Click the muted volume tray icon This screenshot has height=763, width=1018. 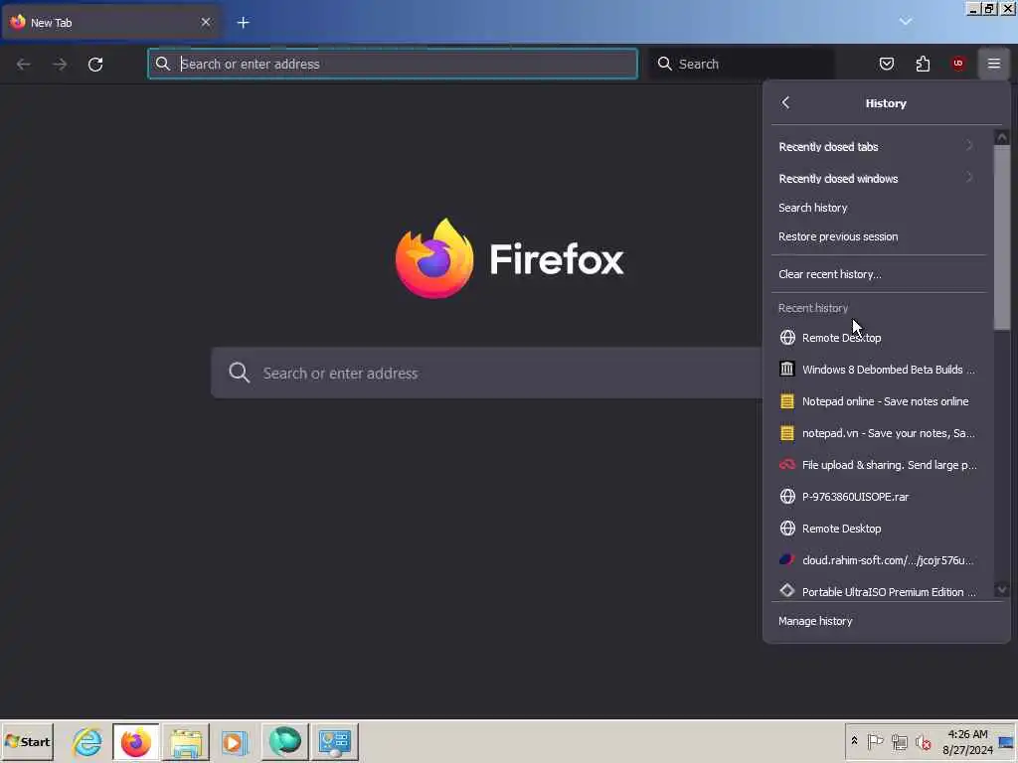click(923, 741)
